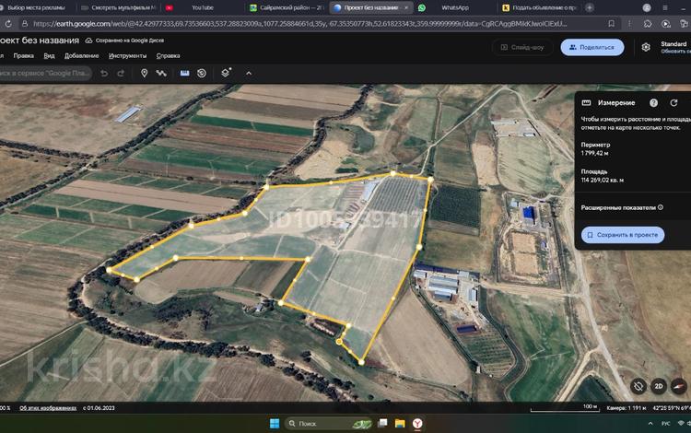Click Сохранить в проекте button

623,235
